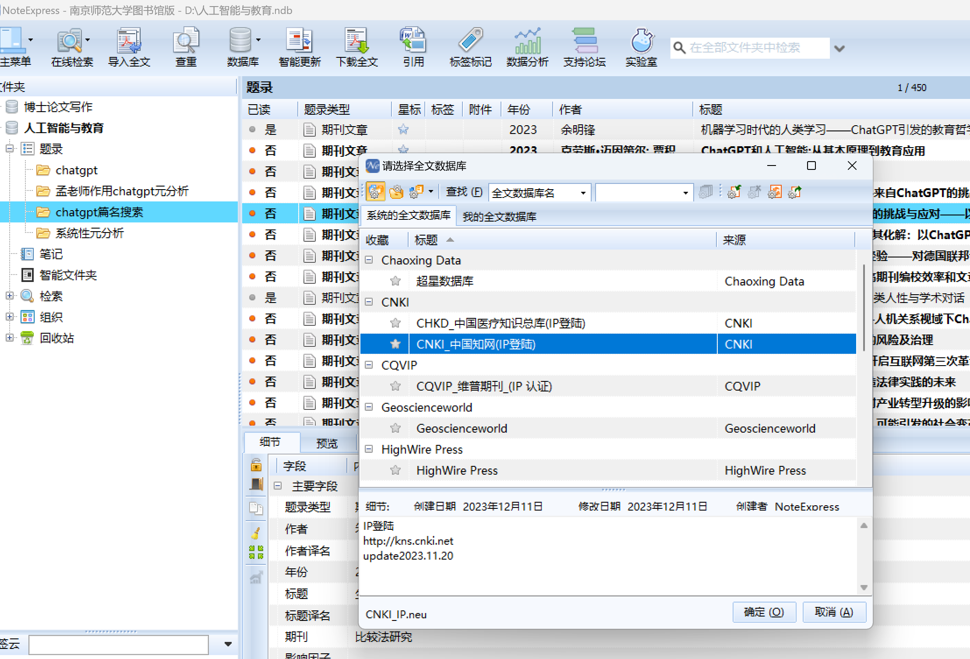Click the 取消 (A) cancel button
This screenshot has width=970, height=659.
click(x=834, y=612)
